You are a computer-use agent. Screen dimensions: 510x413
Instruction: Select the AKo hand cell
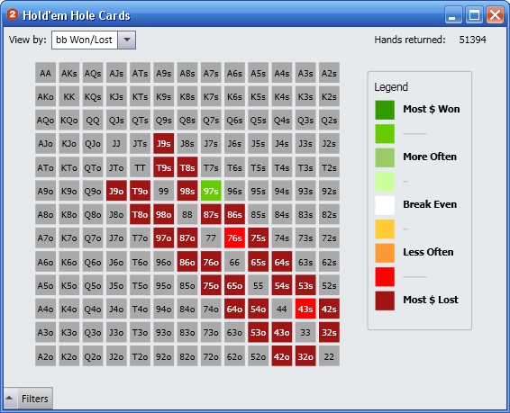pyautogui.click(x=46, y=96)
